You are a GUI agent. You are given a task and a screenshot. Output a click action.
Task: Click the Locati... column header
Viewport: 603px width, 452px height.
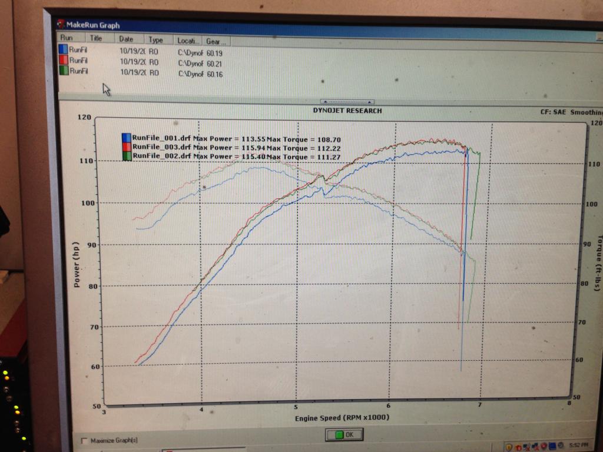tap(188, 41)
